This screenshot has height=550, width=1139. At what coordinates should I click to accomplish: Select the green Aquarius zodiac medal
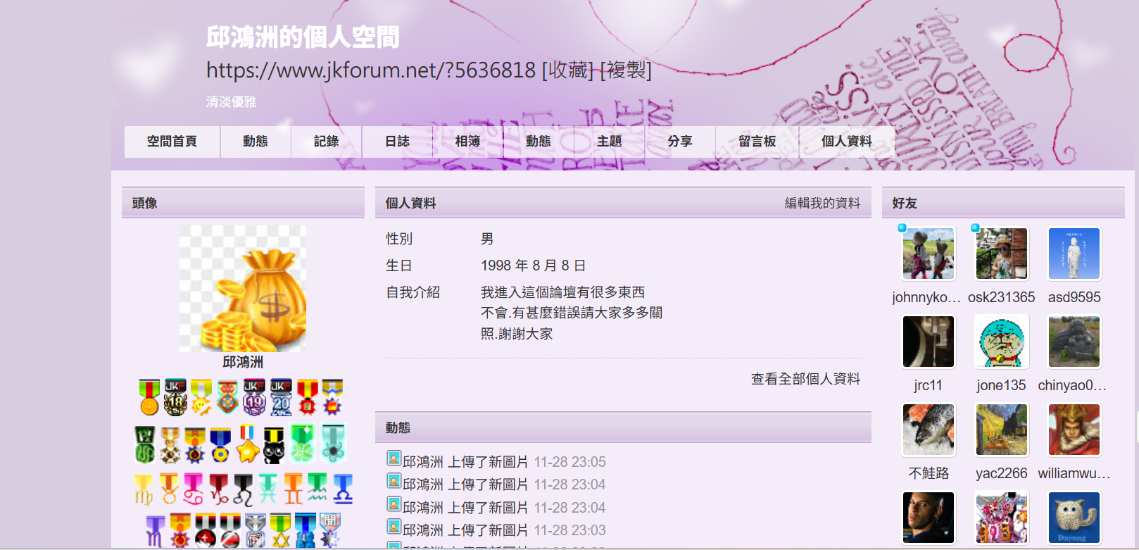317,488
